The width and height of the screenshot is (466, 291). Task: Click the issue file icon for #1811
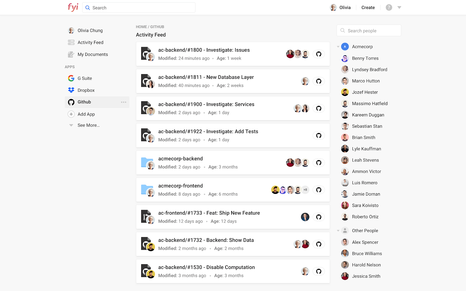click(146, 80)
